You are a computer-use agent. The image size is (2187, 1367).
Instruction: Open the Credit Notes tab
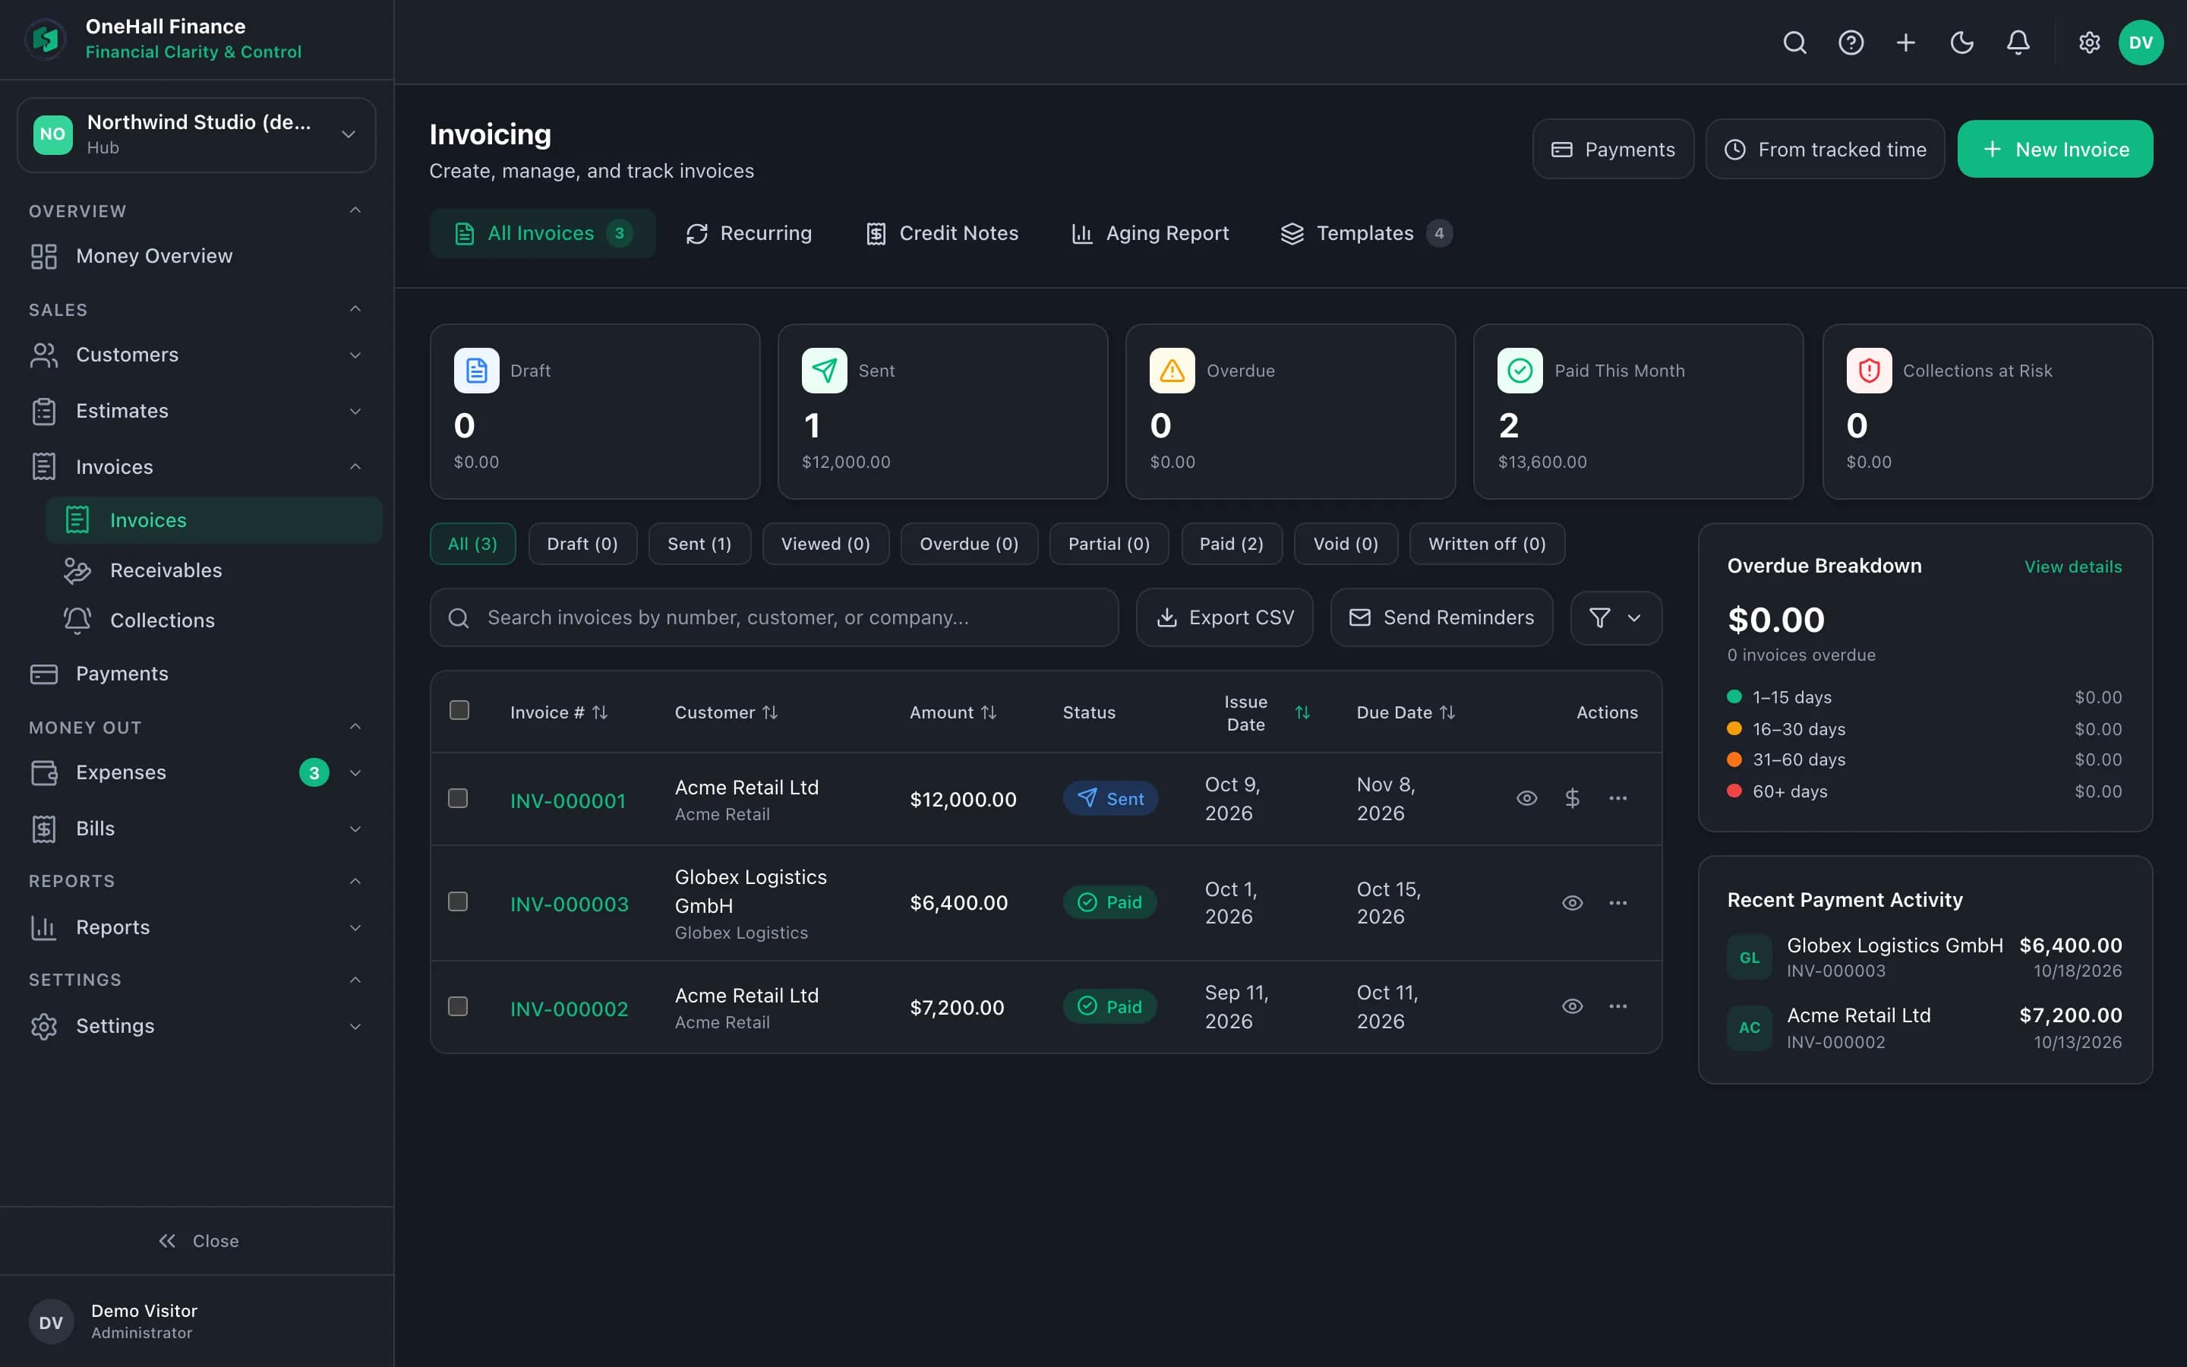coord(942,233)
